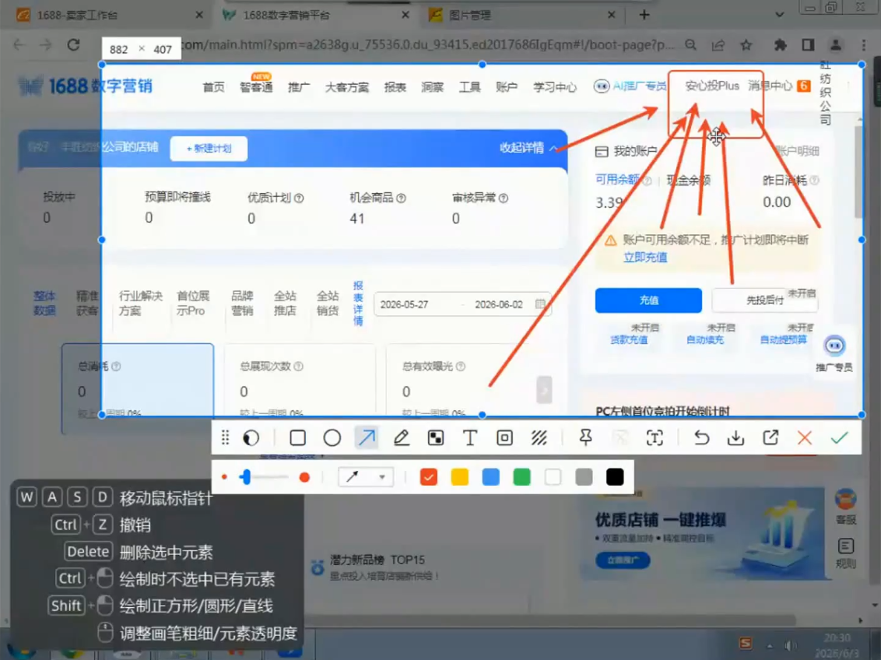Click the blue 充值 button
The width and height of the screenshot is (881, 660).
[648, 300]
